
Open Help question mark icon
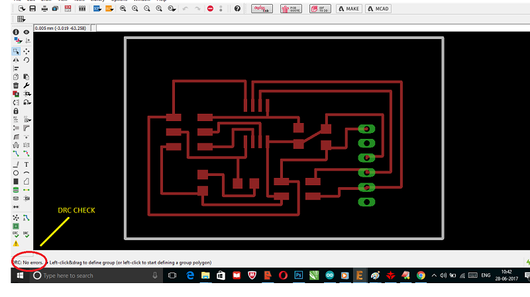(237, 9)
